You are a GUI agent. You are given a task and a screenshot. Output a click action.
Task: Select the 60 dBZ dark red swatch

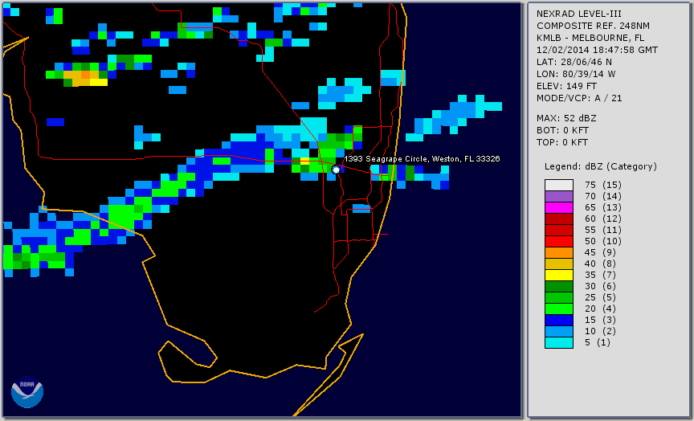tap(559, 219)
